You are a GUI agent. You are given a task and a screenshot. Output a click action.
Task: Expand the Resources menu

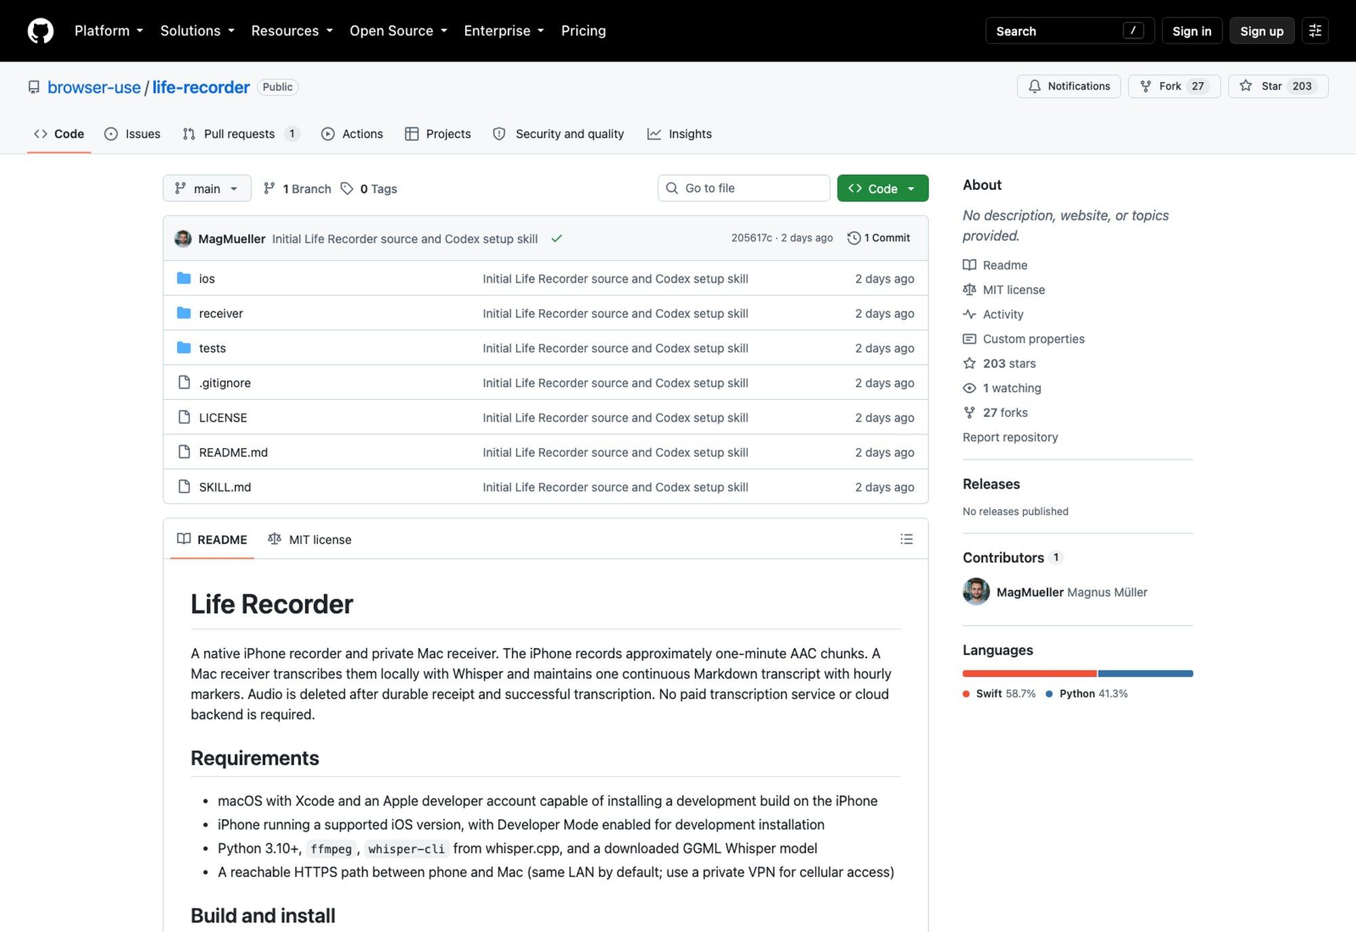tap(292, 31)
